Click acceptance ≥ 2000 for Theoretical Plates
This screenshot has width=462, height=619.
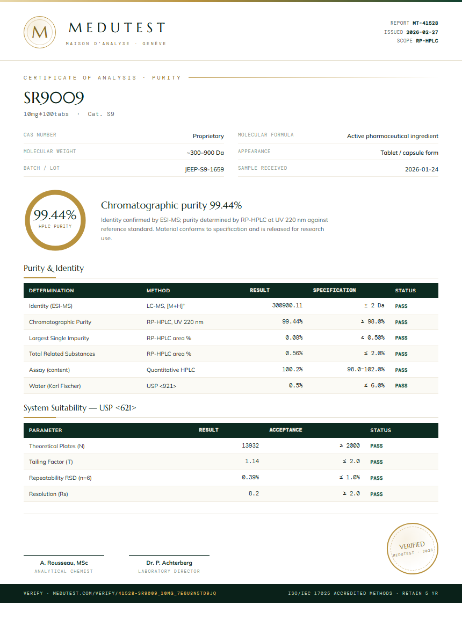tap(350, 445)
